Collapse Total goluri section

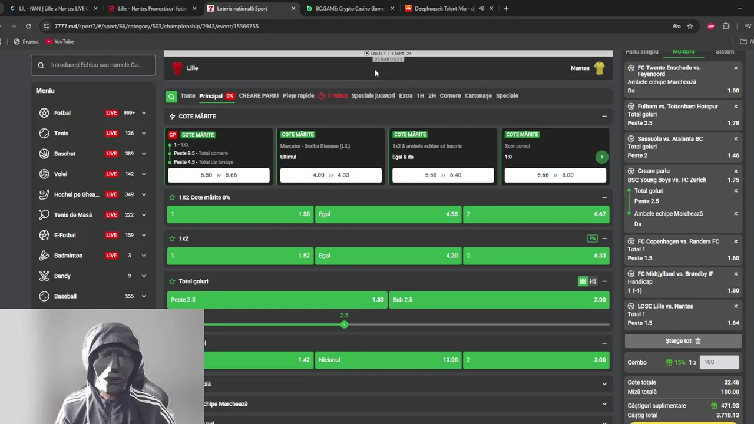pyautogui.click(x=604, y=281)
